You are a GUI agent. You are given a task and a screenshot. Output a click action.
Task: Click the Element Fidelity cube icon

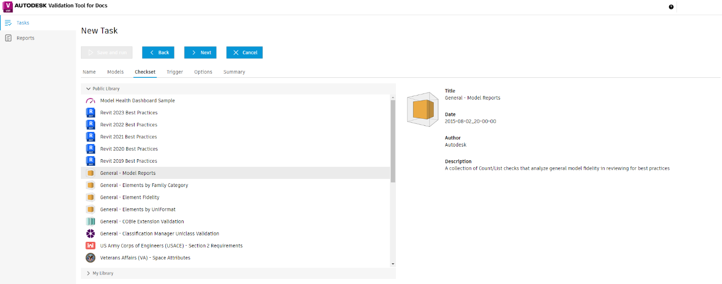91,198
